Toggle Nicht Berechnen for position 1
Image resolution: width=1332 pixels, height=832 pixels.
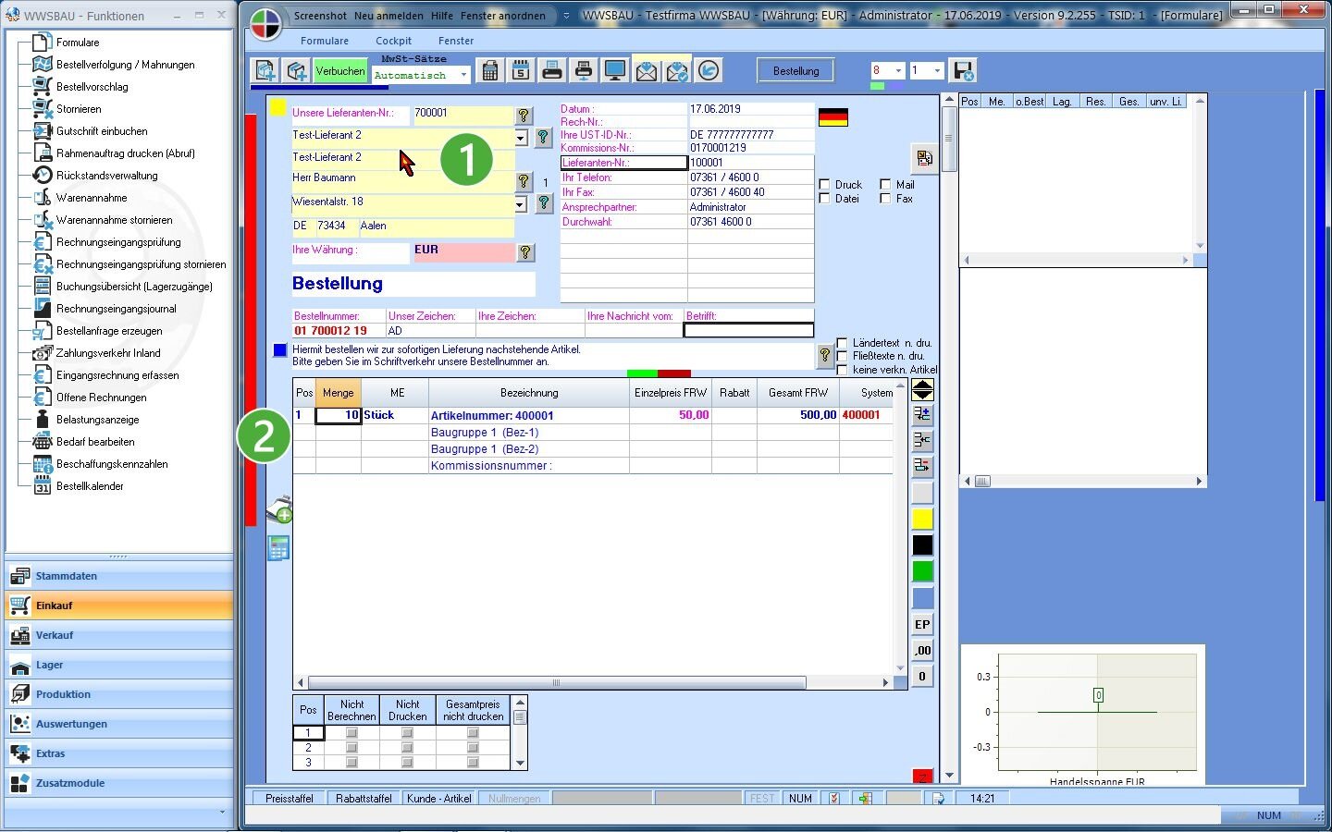(x=351, y=733)
